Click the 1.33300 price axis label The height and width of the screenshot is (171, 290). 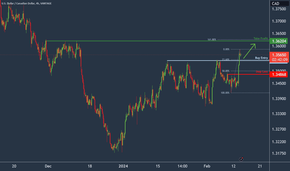point(279,114)
